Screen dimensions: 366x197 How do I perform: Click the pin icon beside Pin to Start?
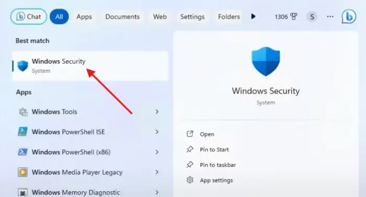point(190,149)
